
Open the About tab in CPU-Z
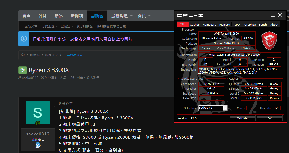click(x=274, y=25)
